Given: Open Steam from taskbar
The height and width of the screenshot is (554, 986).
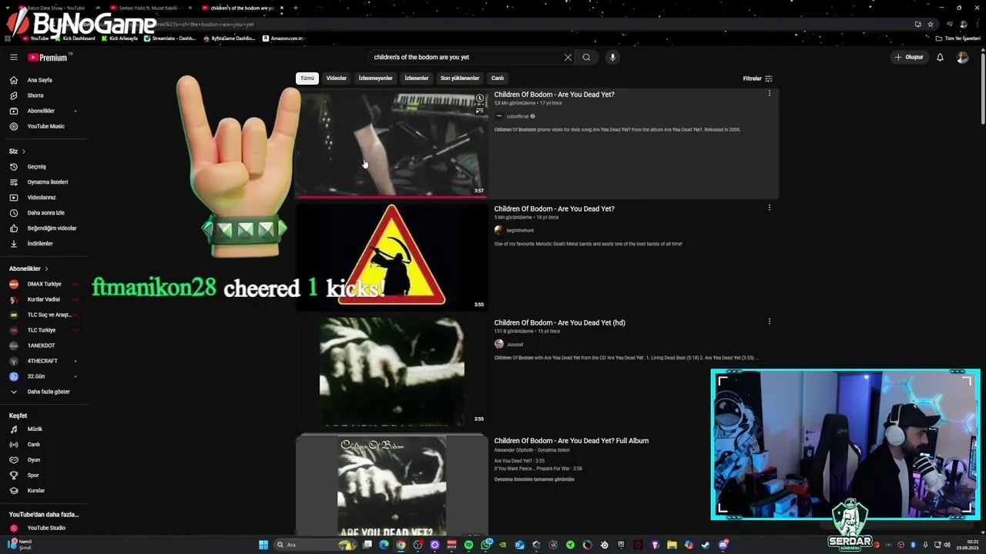Looking at the screenshot, I should point(706,545).
